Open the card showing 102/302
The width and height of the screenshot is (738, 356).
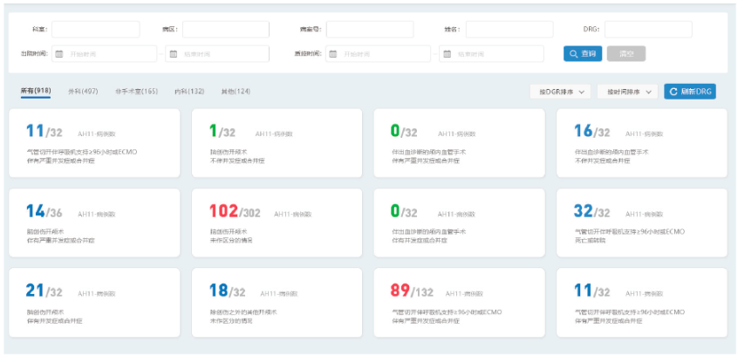(277, 222)
